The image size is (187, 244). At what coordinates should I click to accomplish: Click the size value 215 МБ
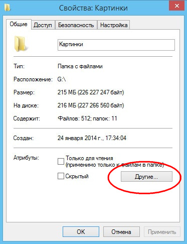(91, 92)
